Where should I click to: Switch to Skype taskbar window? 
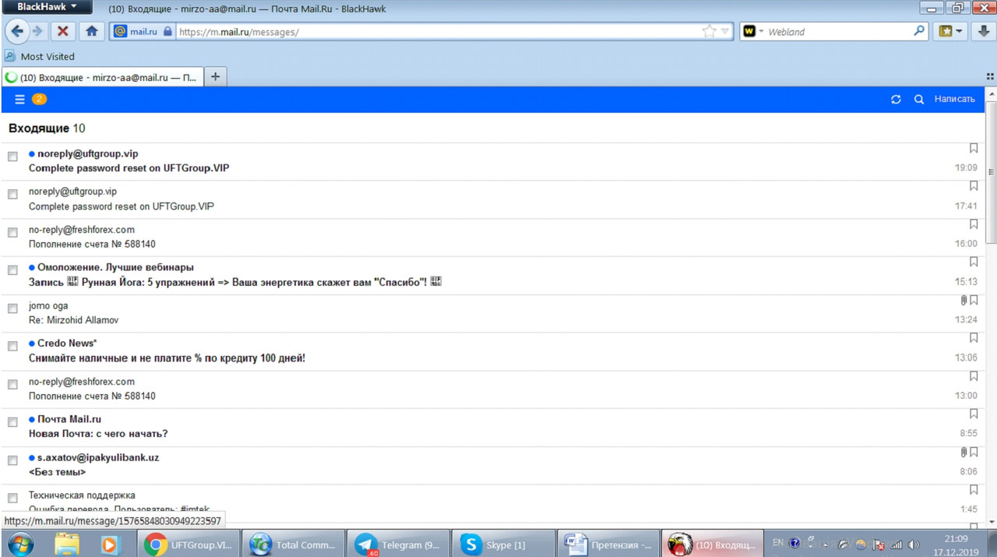(502, 544)
